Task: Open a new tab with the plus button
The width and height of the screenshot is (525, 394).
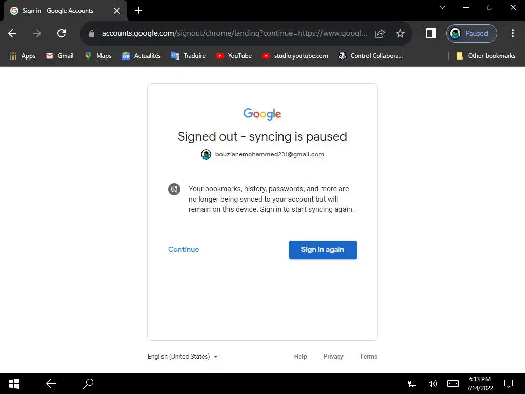Action: click(138, 11)
